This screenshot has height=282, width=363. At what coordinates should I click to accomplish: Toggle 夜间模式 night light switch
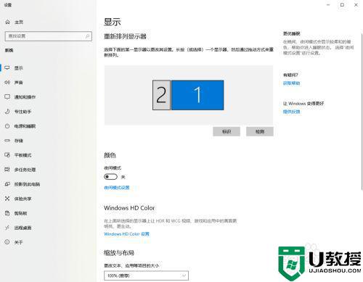(110, 177)
